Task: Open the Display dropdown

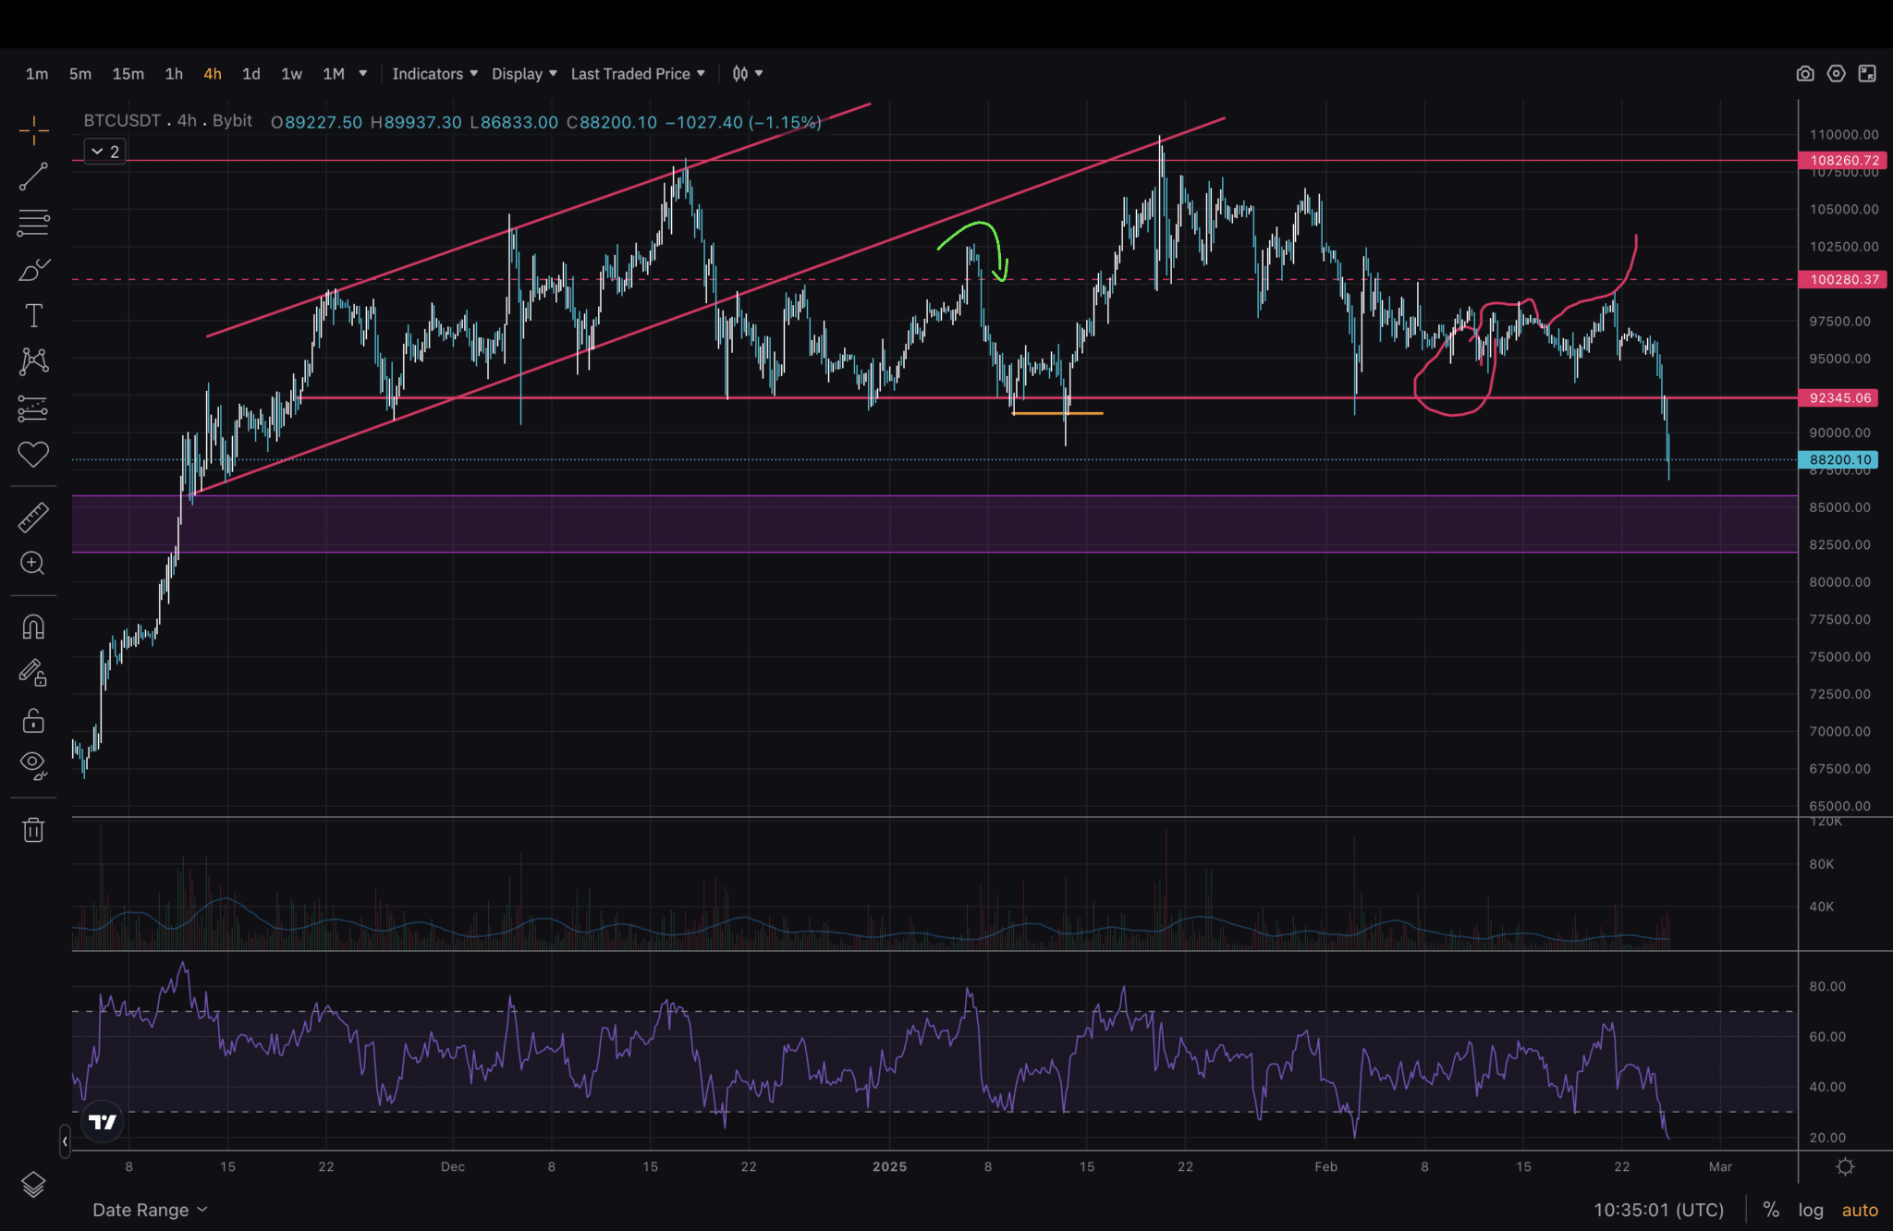Action: (x=524, y=74)
